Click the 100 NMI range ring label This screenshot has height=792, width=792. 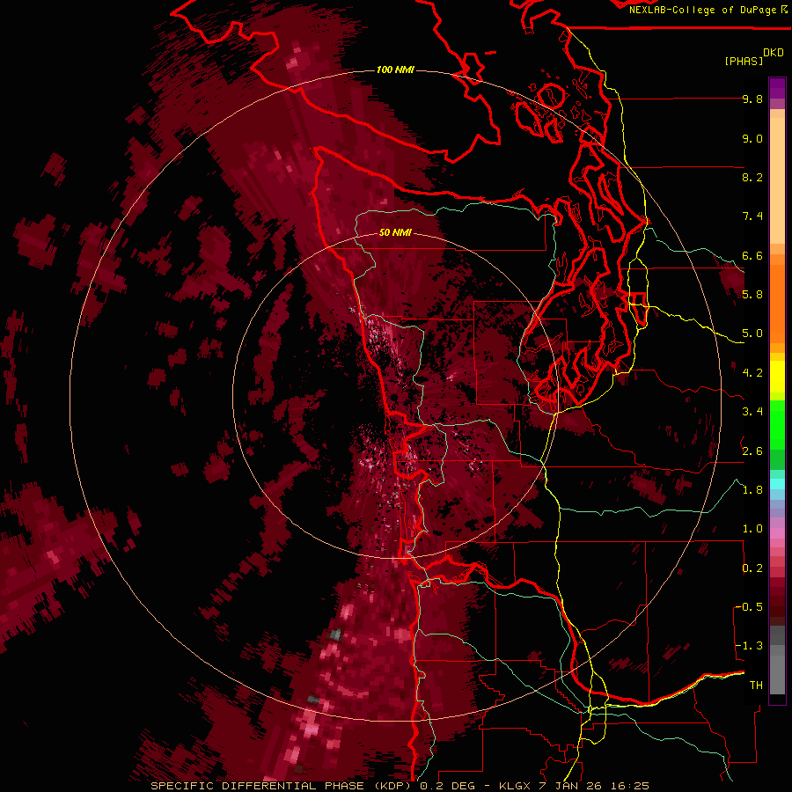pyautogui.click(x=395, y=70)
